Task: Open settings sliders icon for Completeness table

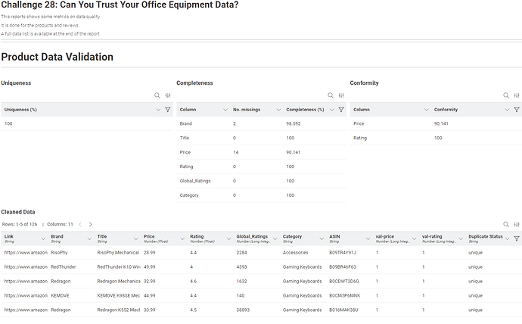Action: (x=341, y=96)
